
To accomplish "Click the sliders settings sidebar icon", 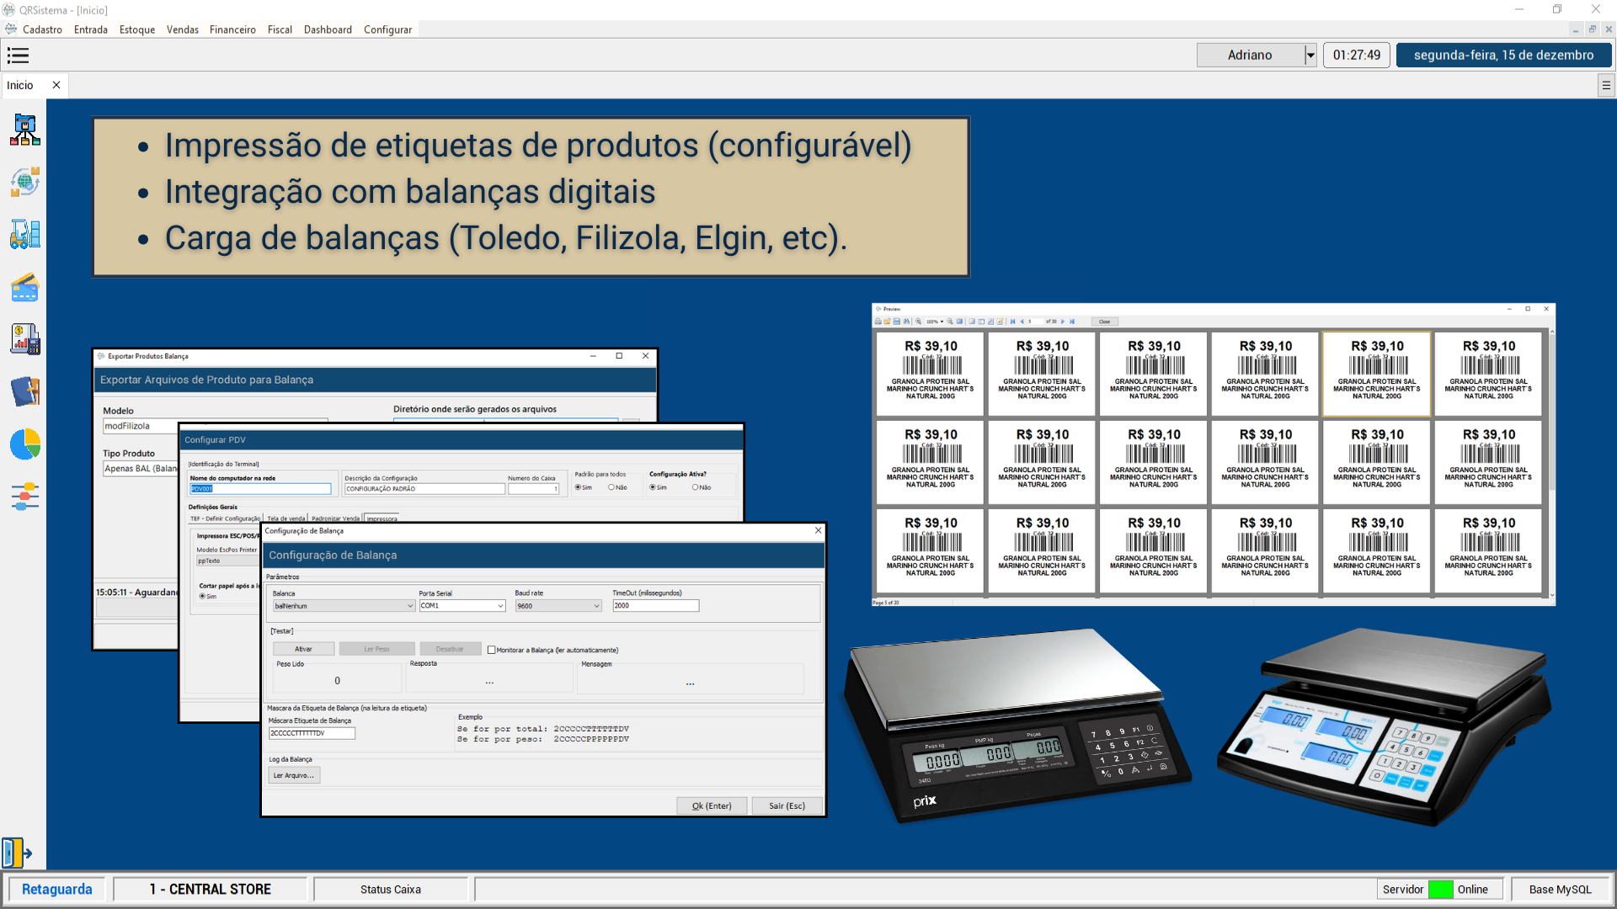I will pyautogui.click(x=25, y=497).
